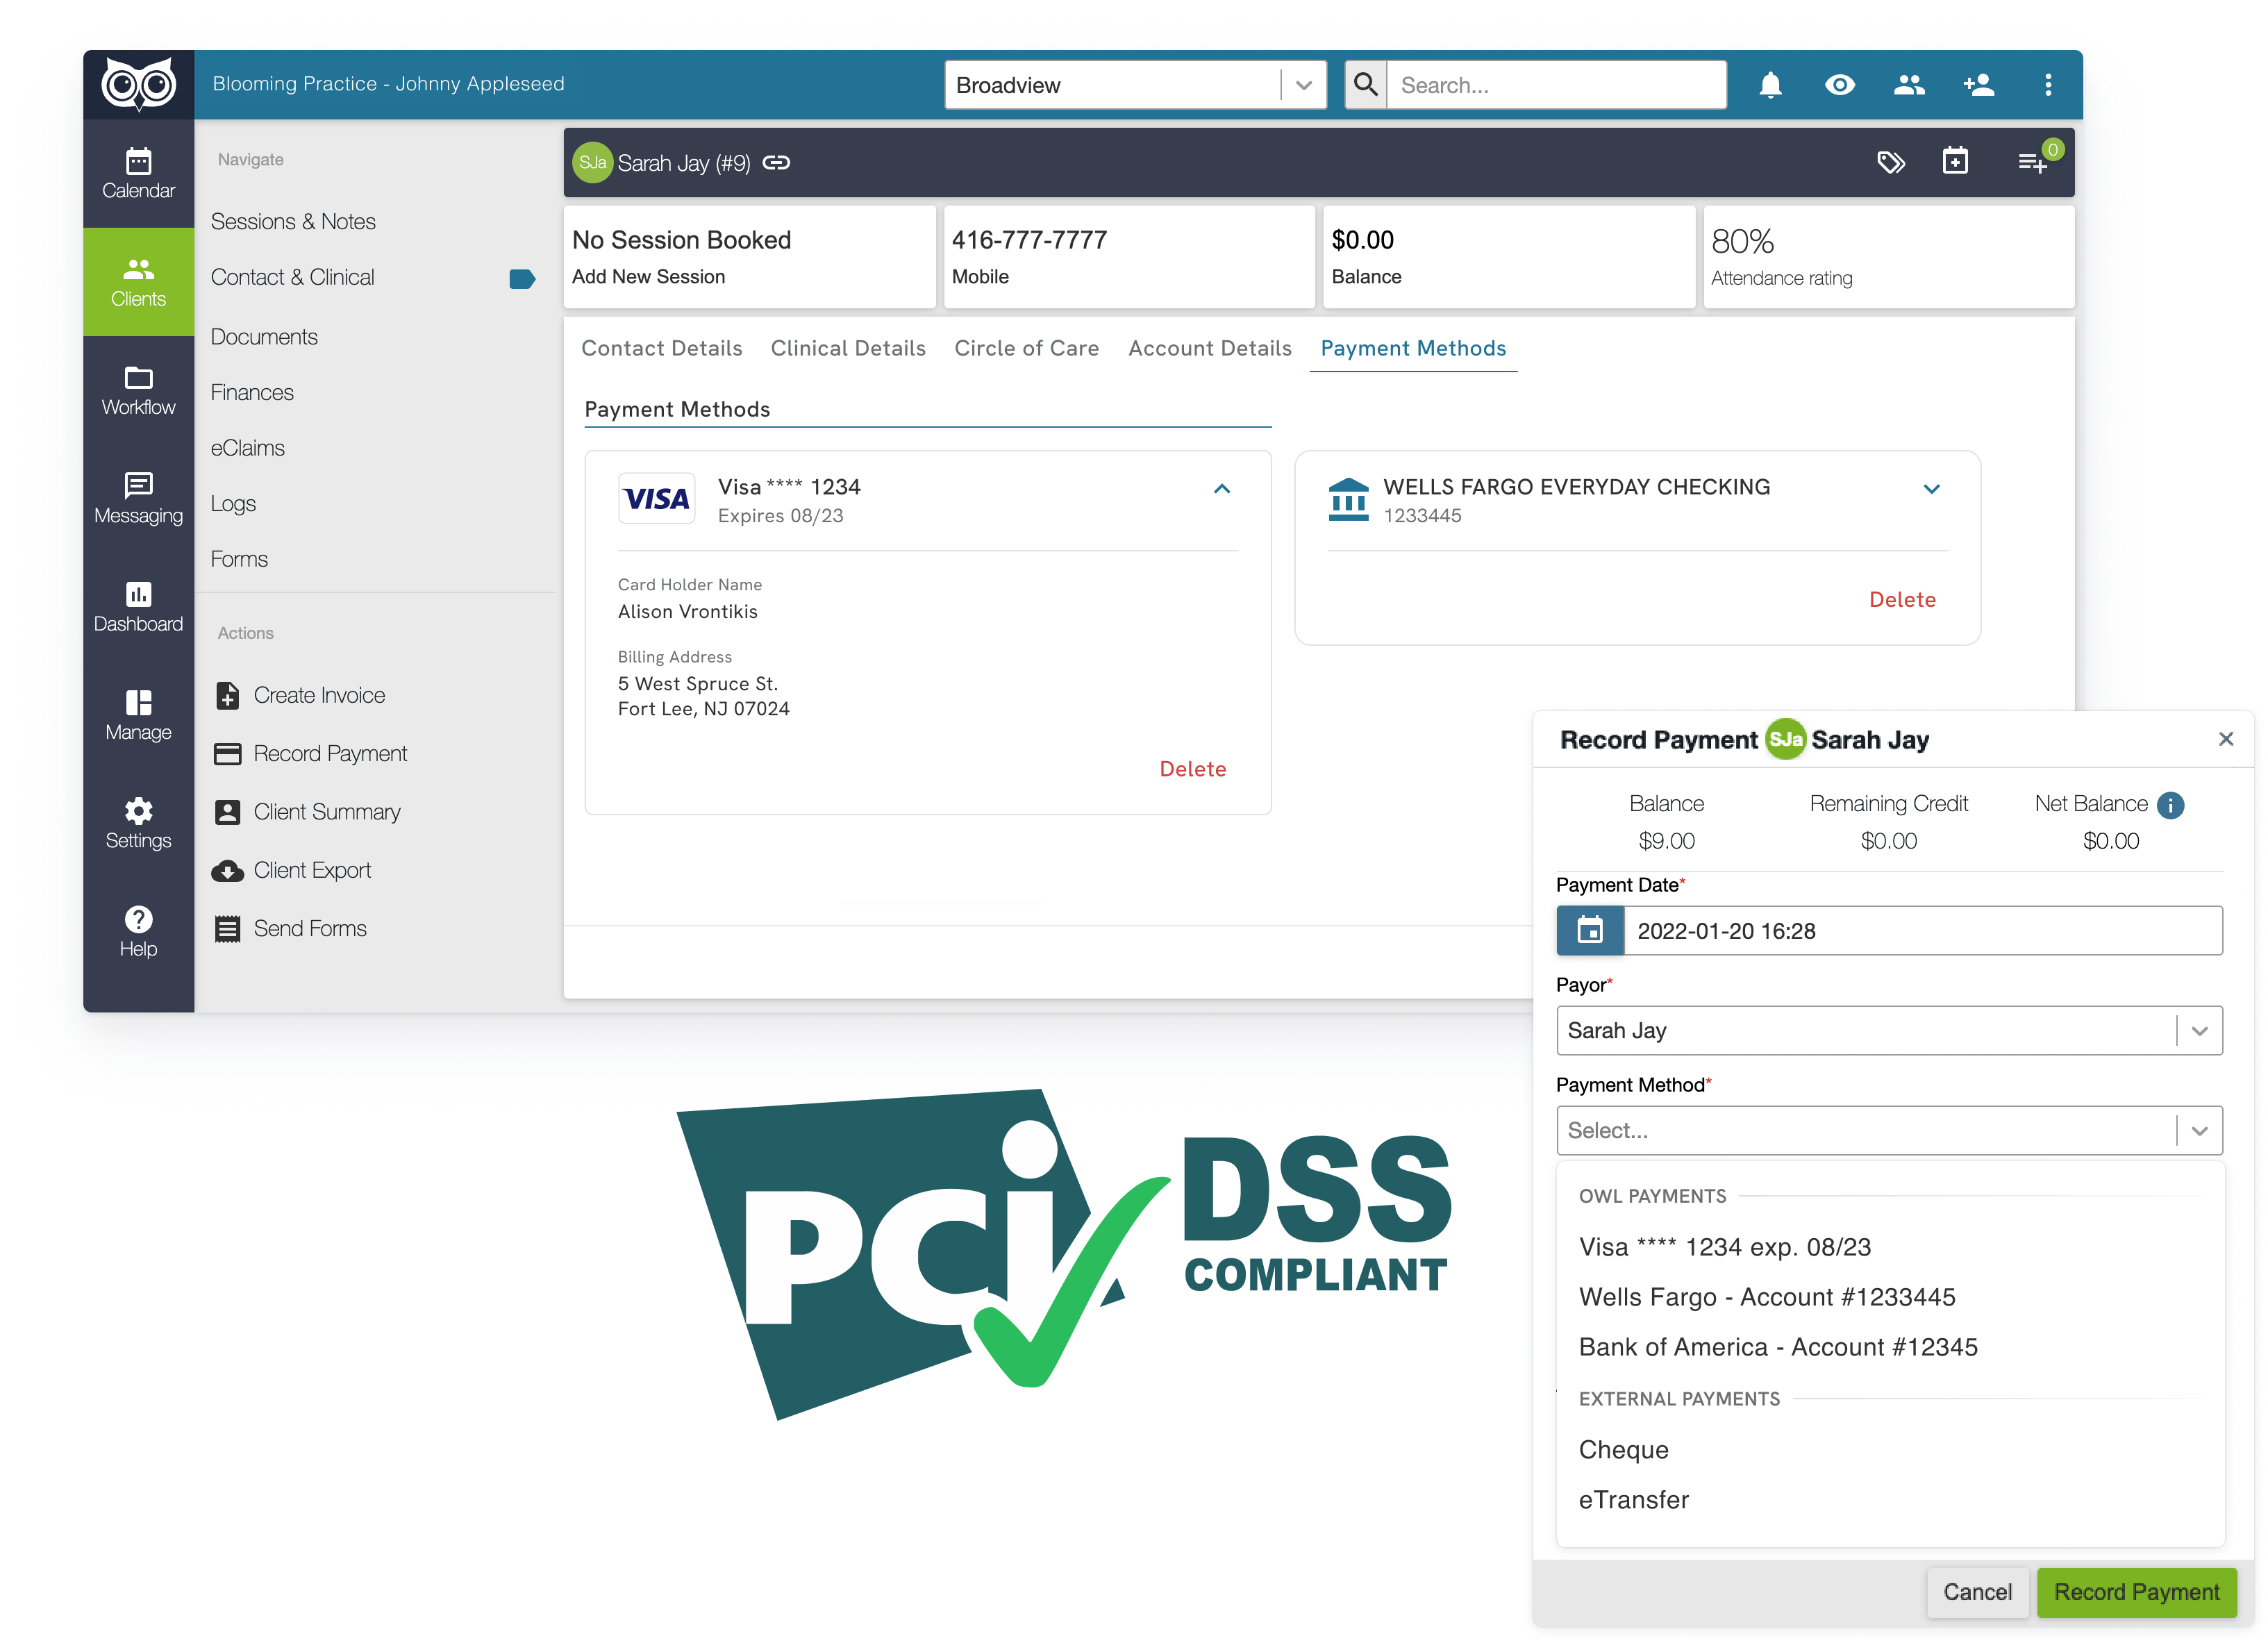Screen dimensions: 2268x1643
Task: Choose eTransfer payment option
Action: 1633,1500
